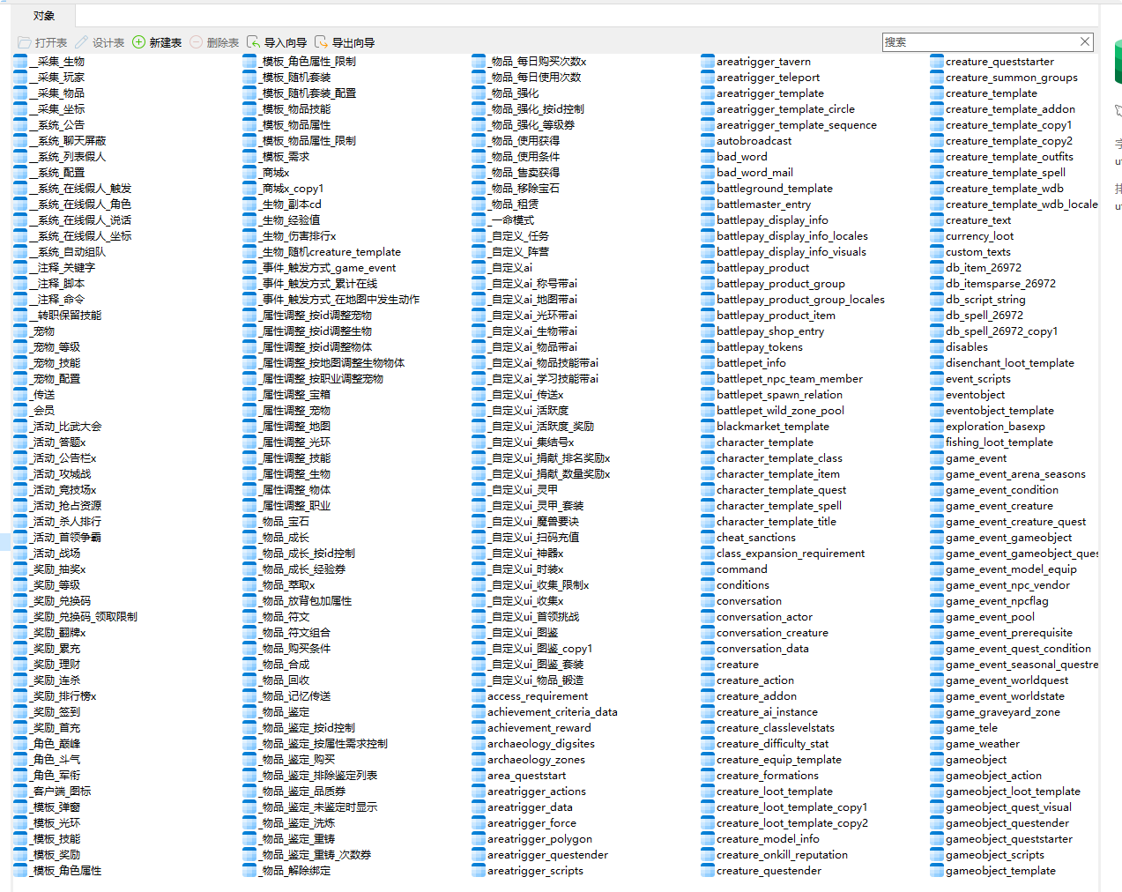The image size is (1122, 892).
Task: Select the autobroadcast table
Action: tap(754, 141)
